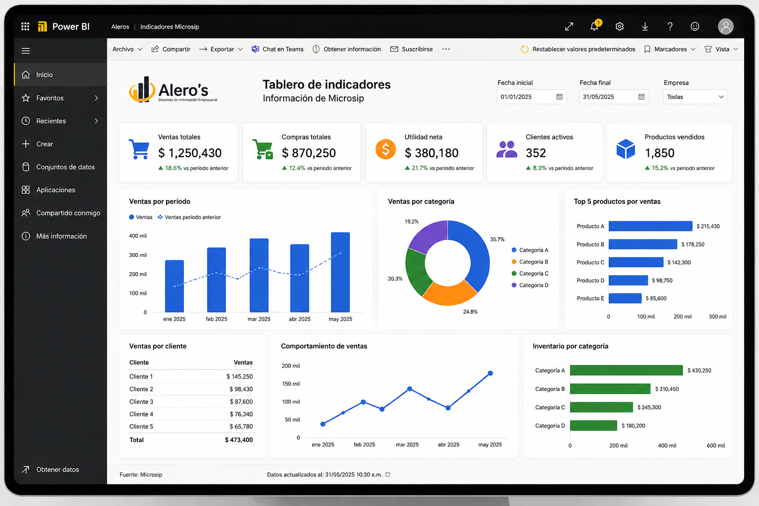This screenshot has height=506, width=759.
Task: Open calendar picker in Fecha inicial
Action: pos(559,97)
